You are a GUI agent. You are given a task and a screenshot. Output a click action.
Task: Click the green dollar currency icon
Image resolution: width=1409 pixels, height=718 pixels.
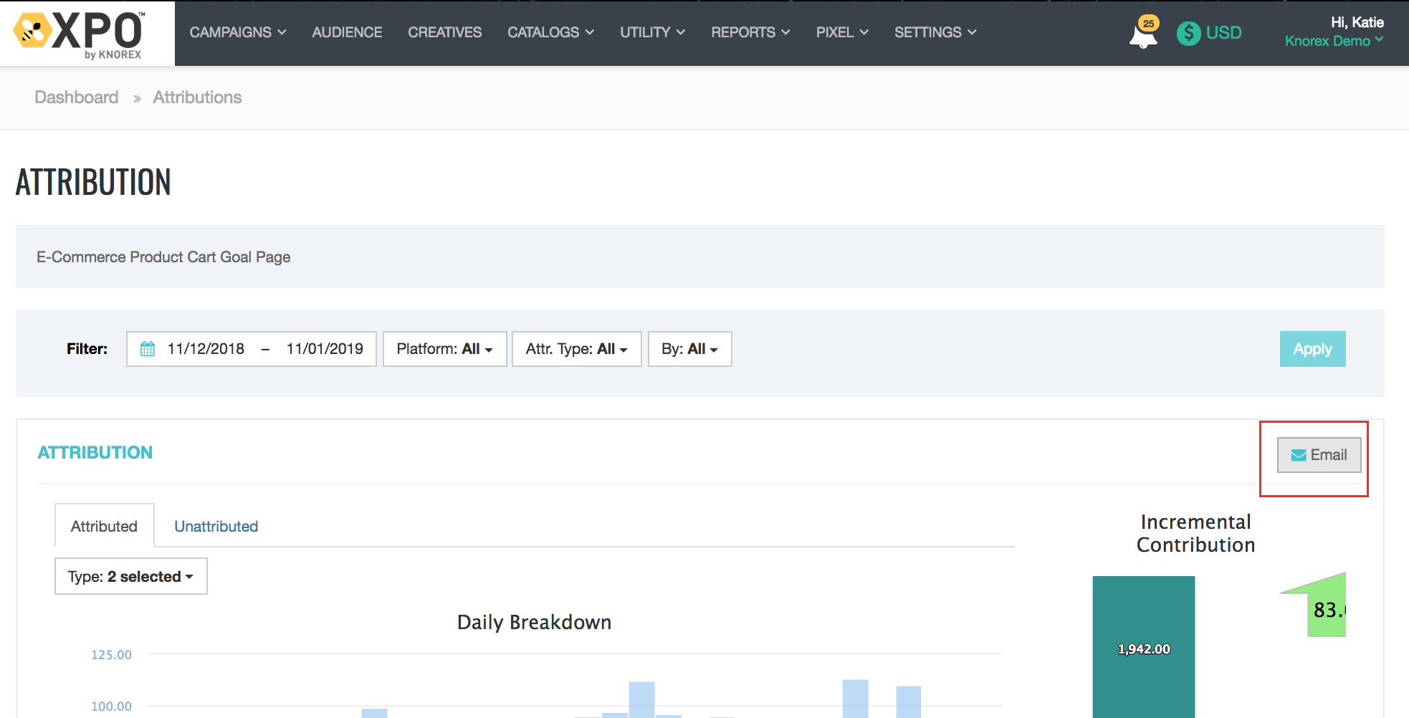point(1188,33)
